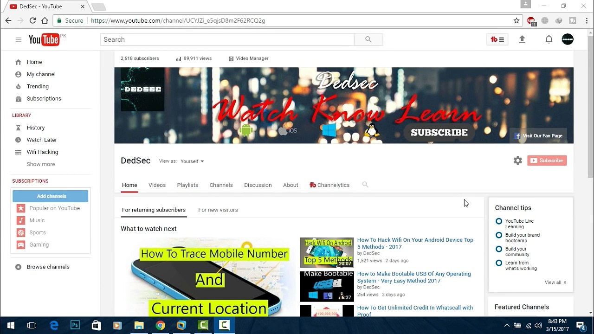Viewport: 594px width, 334px height.
Task: Open the Make Bootable USB thumbnail
Action: (327, 286)
